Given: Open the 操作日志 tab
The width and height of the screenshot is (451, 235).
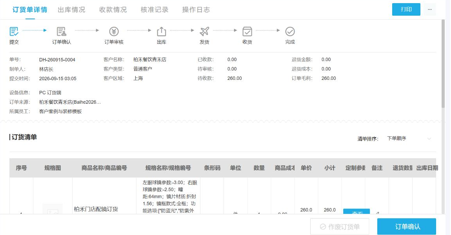Looking at the screenshot, I should click(x=196, y=9).
